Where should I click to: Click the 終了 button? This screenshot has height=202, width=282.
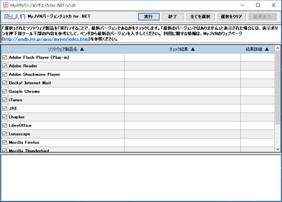click(x=173, y=17)
